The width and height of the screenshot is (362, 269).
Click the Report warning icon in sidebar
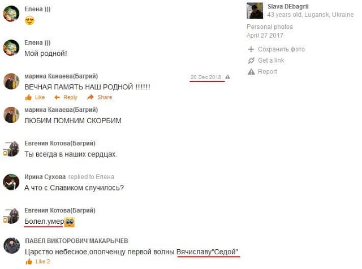coord(251,72)
